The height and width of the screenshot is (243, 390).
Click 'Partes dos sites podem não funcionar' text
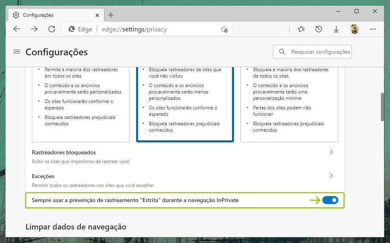(282, 111)
